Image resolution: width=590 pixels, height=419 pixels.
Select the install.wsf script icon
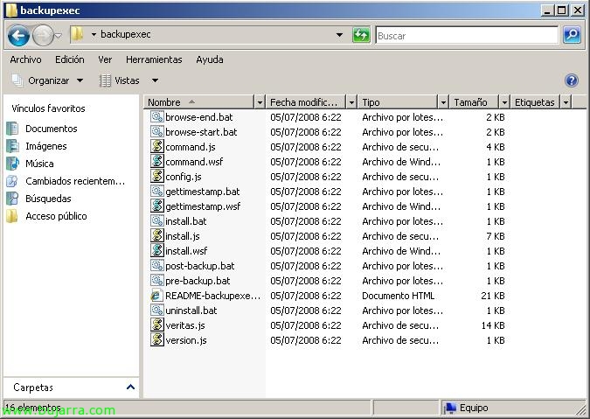(157, 250)
